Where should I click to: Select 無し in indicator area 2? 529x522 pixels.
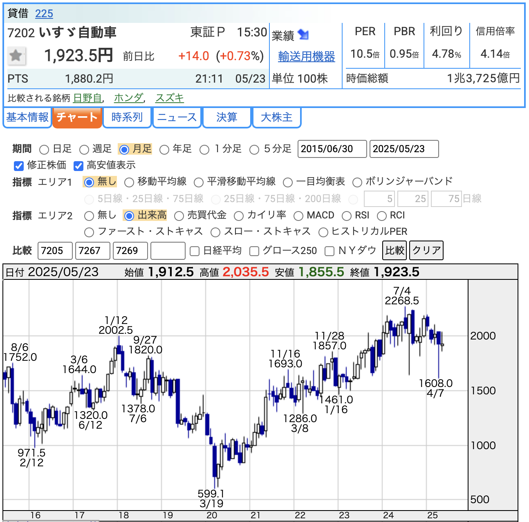89,216
